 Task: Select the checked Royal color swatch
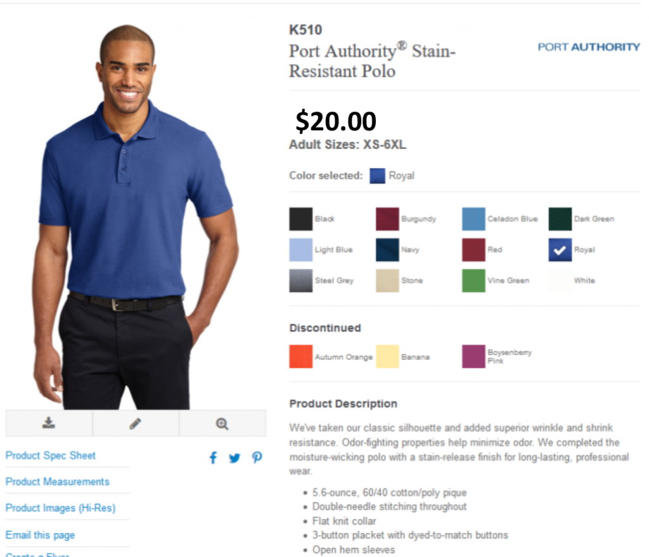tap(560, 250)
